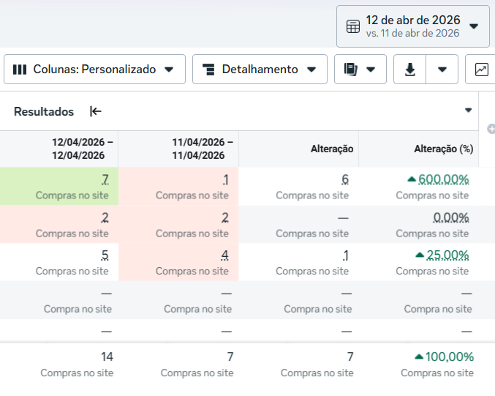495x396 pixels.
Task: Click the Detalhamento stacked-bars icon
Action: (208, 70)
